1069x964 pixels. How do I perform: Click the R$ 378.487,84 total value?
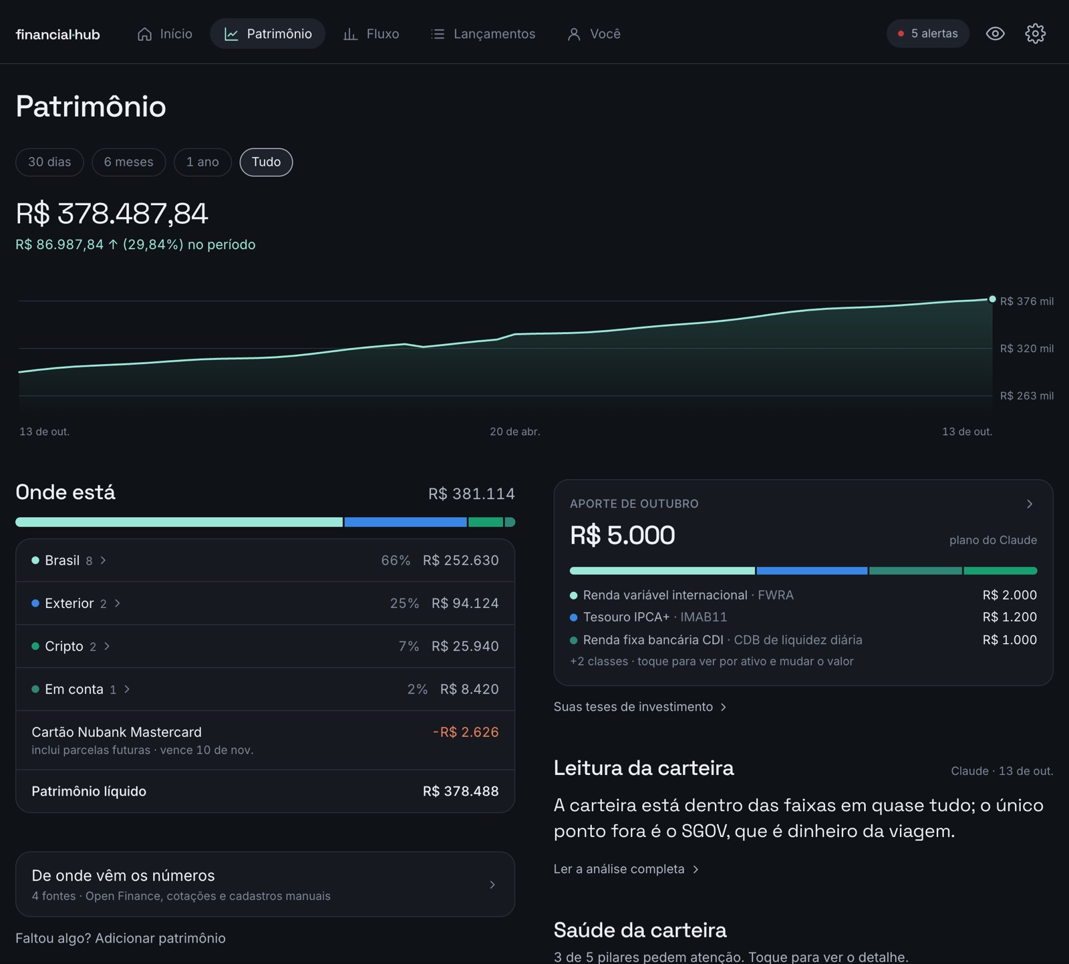[112, 214]
